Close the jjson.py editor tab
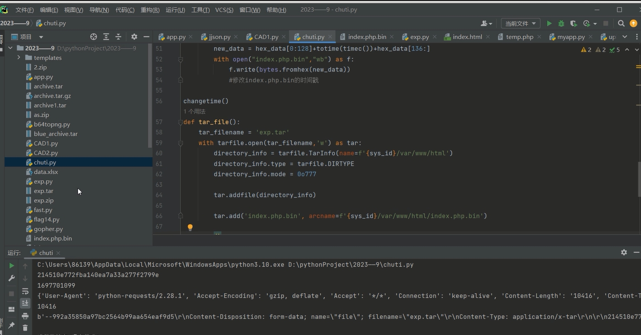The height and width of the screenshot is (335, 641). tap(235, 37)
